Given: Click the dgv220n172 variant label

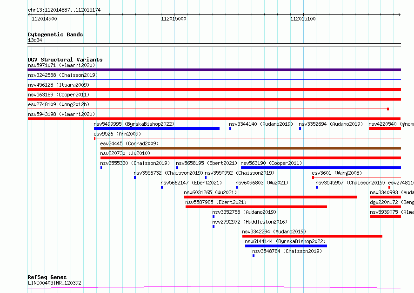Looking at the screenshot, I should coord(392,202).
